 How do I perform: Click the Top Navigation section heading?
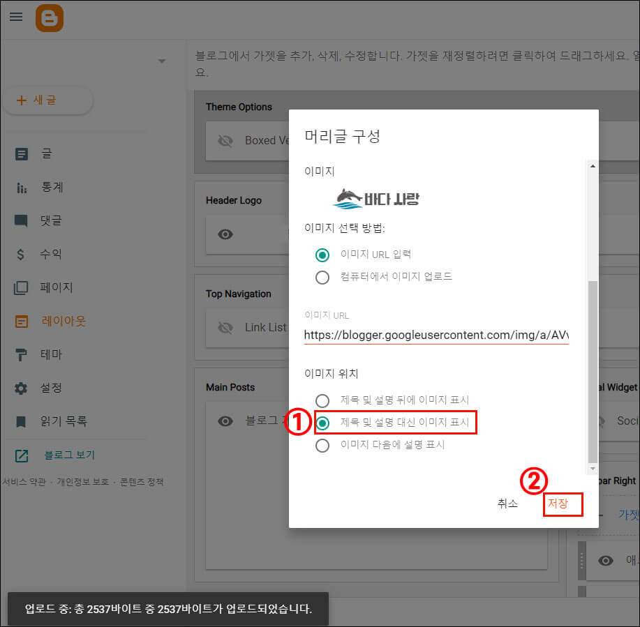pos(239,294)
